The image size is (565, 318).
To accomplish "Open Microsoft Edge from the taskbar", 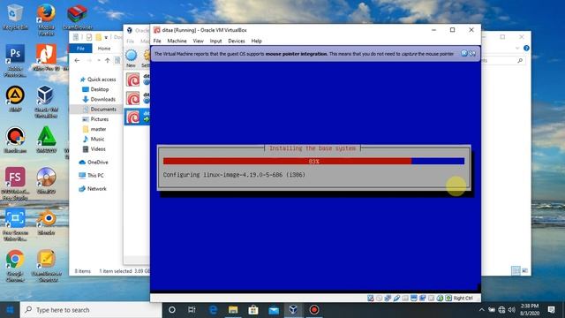I will (213, 310).
